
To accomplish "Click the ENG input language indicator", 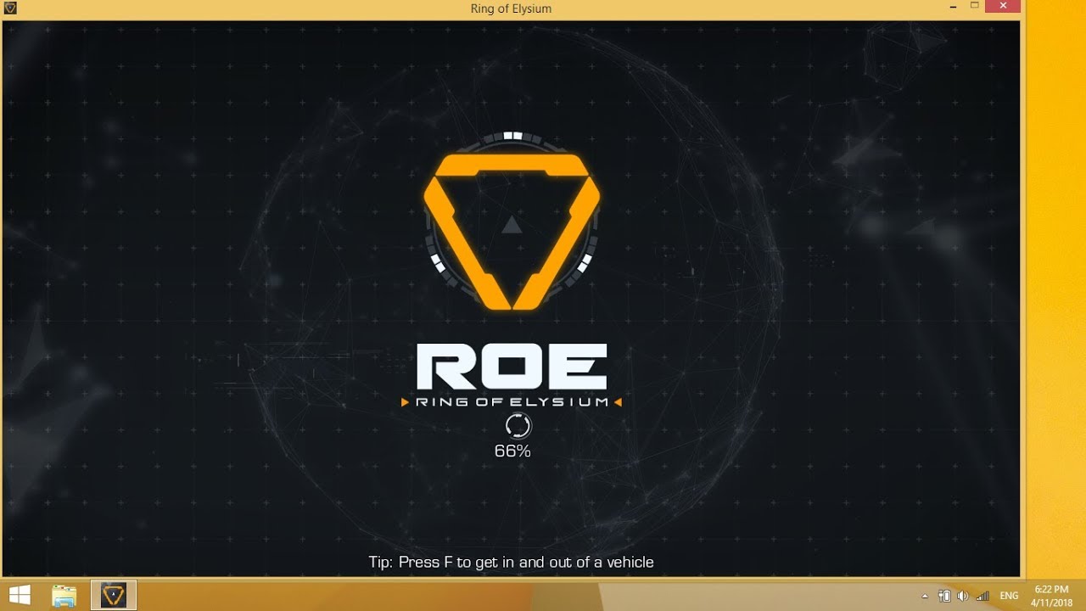I will coord(1009,596).
